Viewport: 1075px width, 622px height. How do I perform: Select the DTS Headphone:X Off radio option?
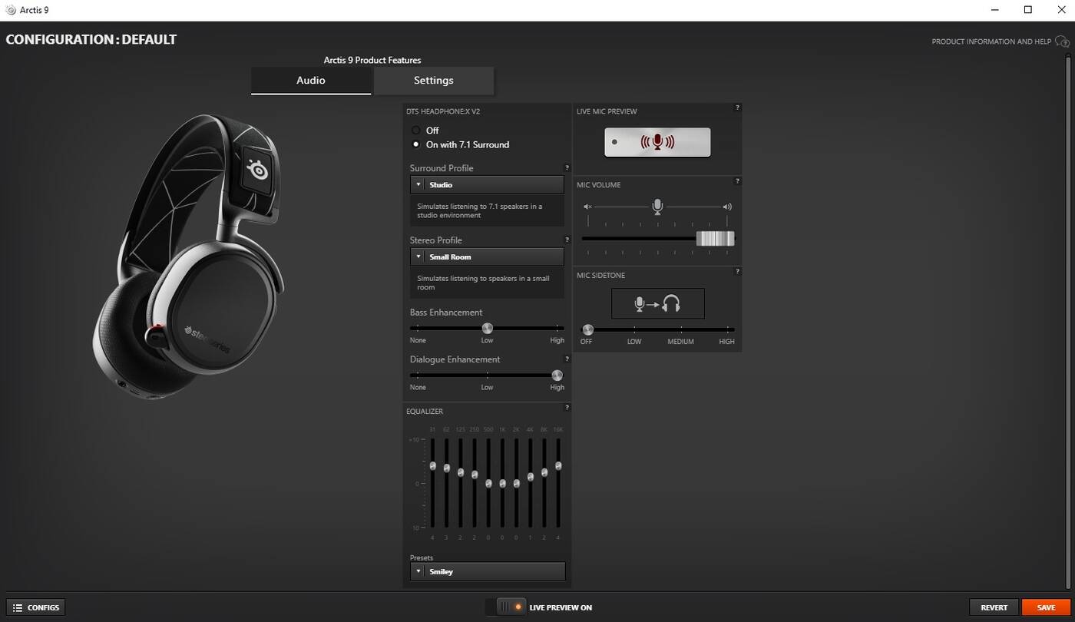click(x=416, y=131)
